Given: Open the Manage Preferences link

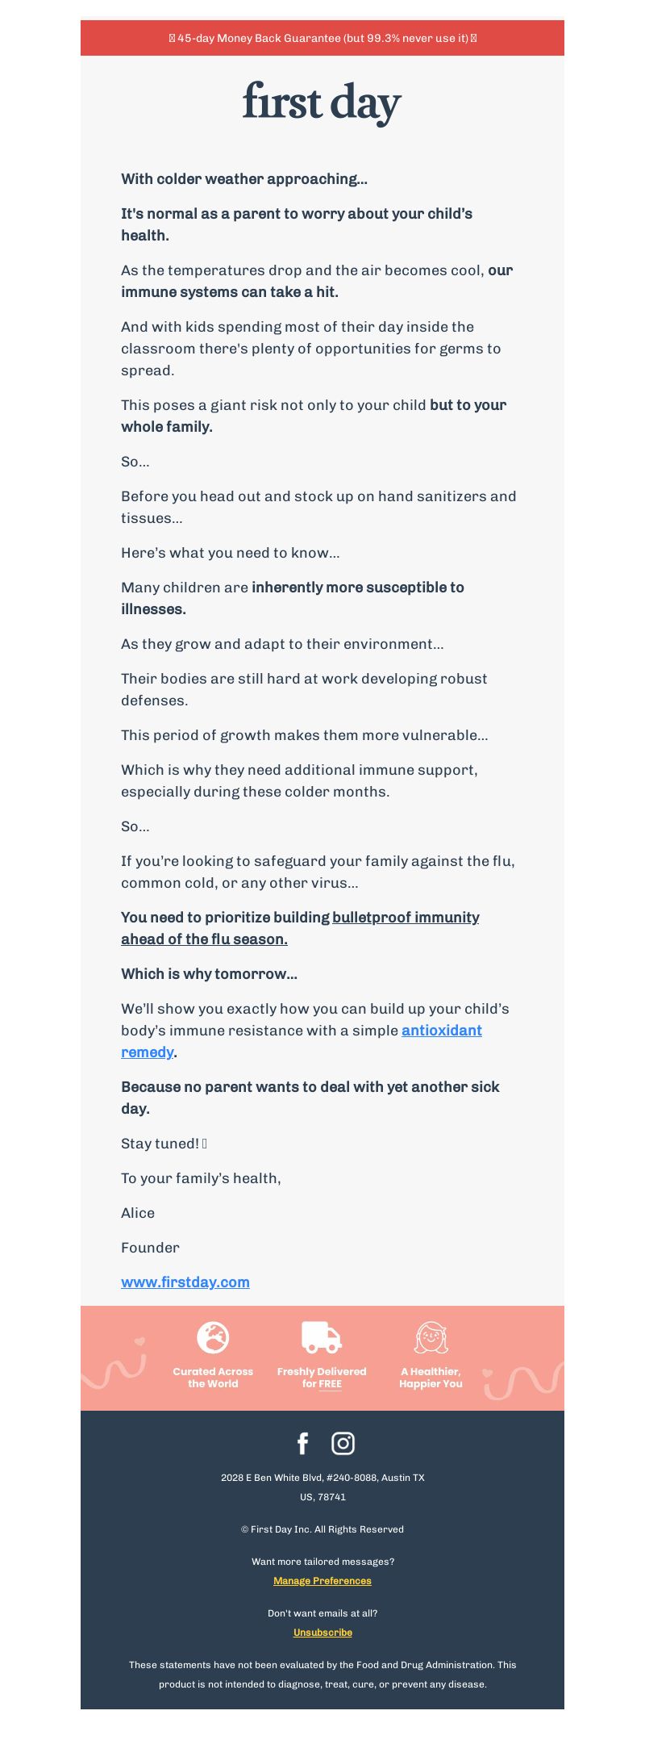Looking at the screenshot, I should coord(322,1580).
